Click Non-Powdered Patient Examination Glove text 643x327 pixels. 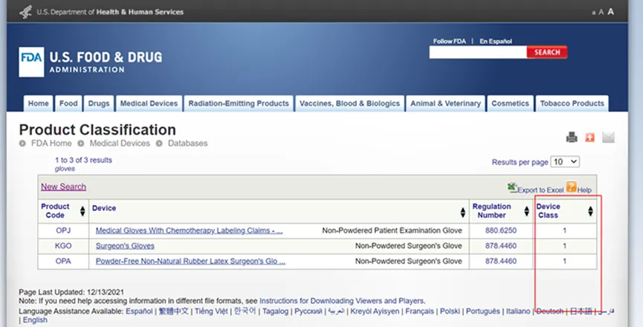tap(392, 230)
